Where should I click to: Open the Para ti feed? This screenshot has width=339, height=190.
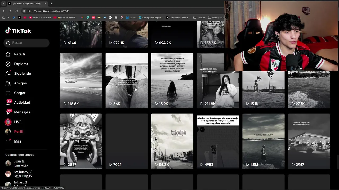click(19, 54)
